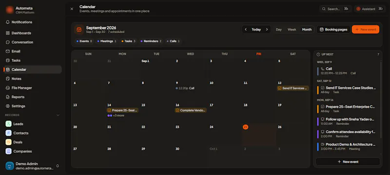
Task: Check the Prepare 25-Seat task checkbox on Sep 14
Action: (x=109, y=110)
